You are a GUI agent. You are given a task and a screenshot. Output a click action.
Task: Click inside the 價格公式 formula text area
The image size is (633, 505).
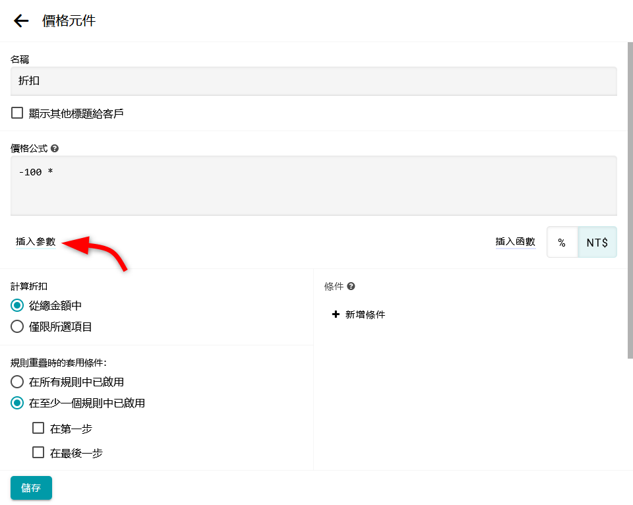click(313, 185)
